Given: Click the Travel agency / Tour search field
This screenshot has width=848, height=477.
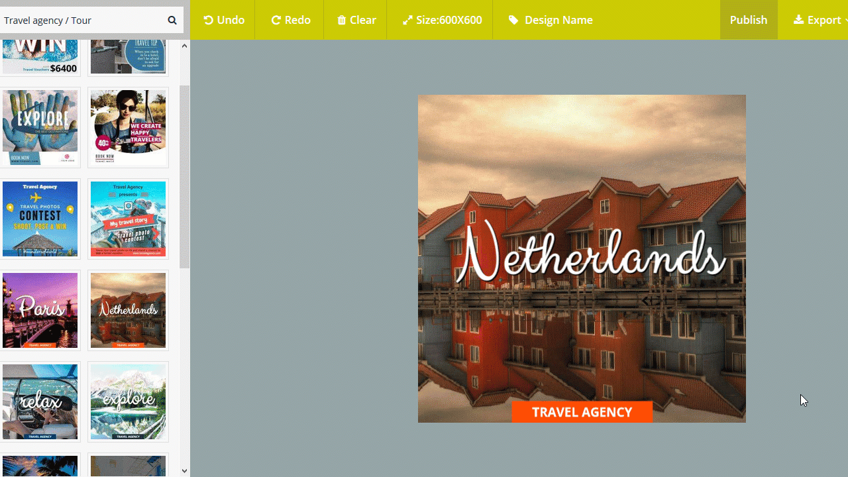Looking at the screenshot, I should coord(81,21).
